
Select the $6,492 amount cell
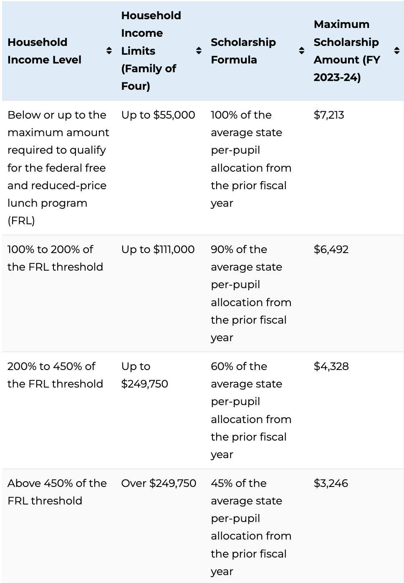point(331,249)
